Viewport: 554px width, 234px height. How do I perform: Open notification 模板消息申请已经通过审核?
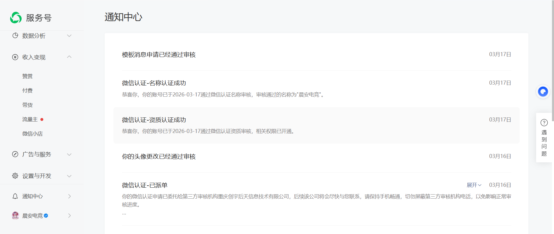159,55
